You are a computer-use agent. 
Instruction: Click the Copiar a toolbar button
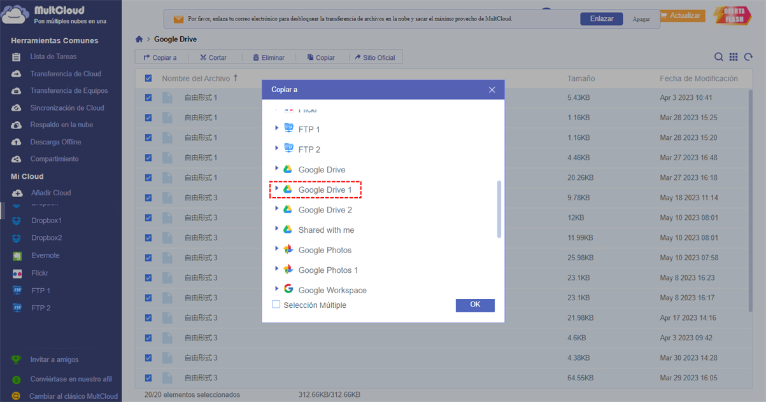click(160, 57)
